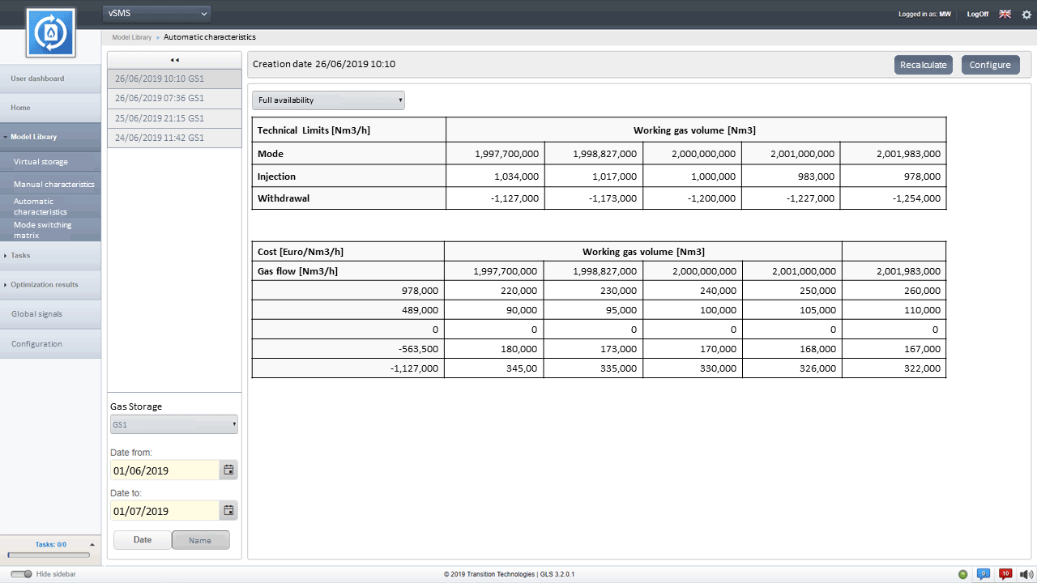This screenshot has width=1037, height=583.
Task: Open the vSMS system dropdown
Action: pos(157,13)
